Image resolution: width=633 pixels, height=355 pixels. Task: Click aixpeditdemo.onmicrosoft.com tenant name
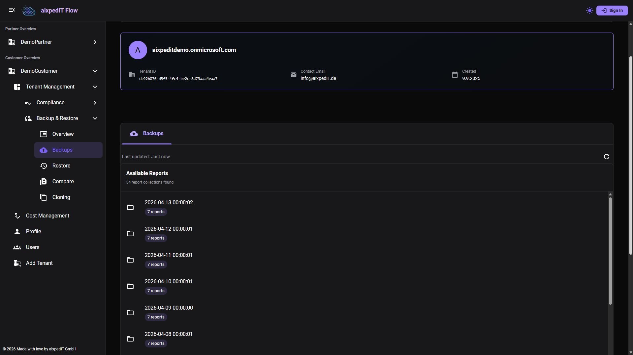tap(194, 50)
